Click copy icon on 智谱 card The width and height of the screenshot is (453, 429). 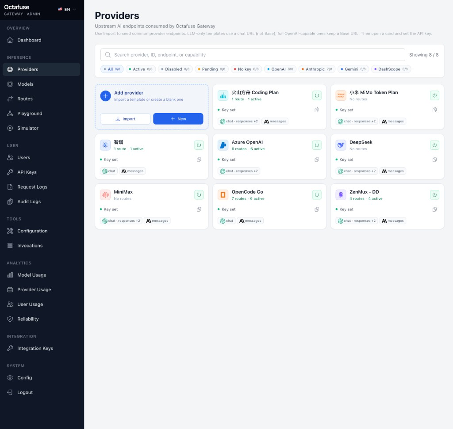[199, 159]
